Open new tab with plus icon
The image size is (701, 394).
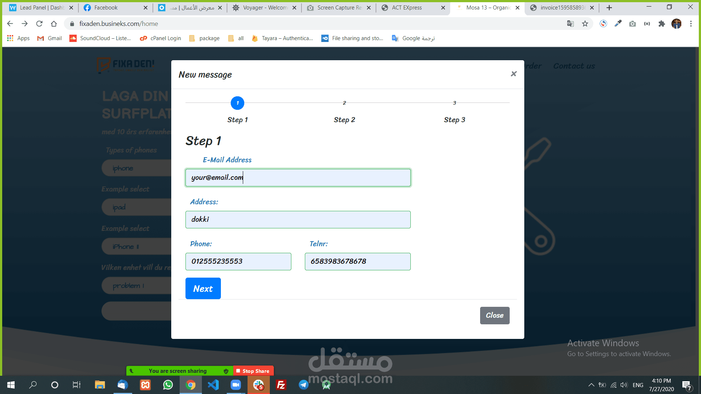[x=609, y=8]
